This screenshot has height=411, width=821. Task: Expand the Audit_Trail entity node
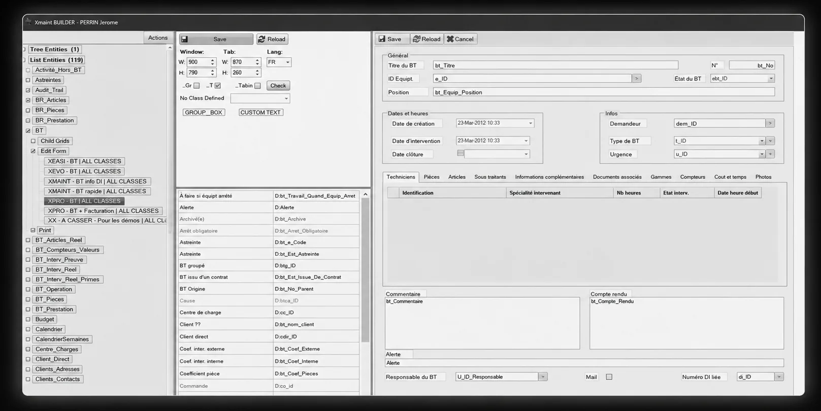28,90
